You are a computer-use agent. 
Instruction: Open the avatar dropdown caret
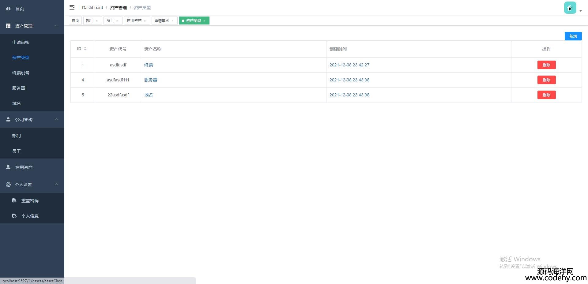click(x=580, y=11)
